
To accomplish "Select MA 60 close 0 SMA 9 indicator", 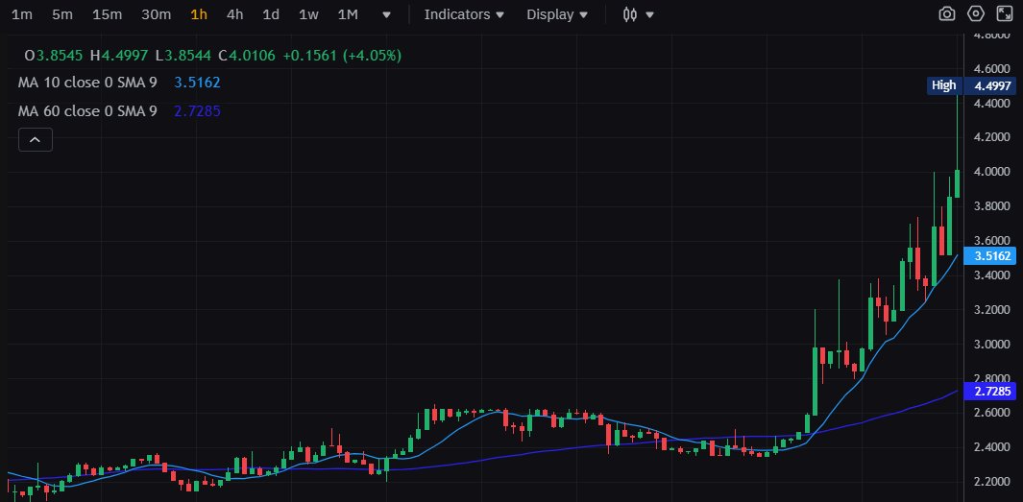I will click(87, 111).
